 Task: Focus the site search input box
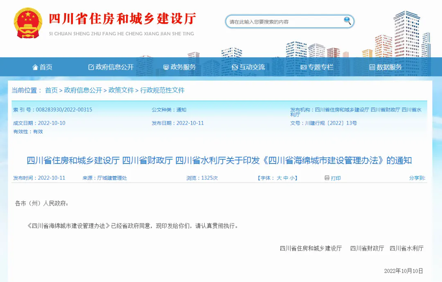pyautogui.click(x=284, y=22)
